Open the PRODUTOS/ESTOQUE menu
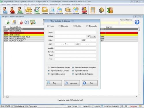This screenshot has width=144, height=108. click(x=21, y=5)
